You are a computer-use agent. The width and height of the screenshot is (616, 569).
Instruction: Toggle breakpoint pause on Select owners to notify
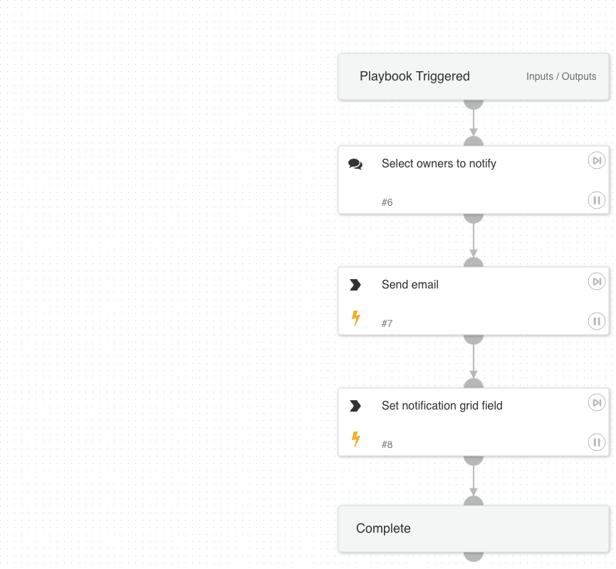pos(597,200)
